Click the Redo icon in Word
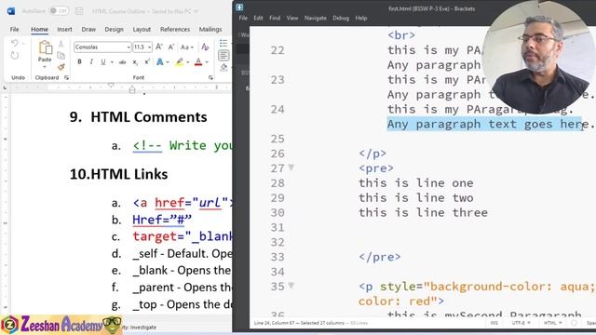 [15, 56]
